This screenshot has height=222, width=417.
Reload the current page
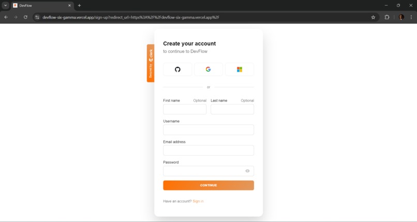point(25,17)
